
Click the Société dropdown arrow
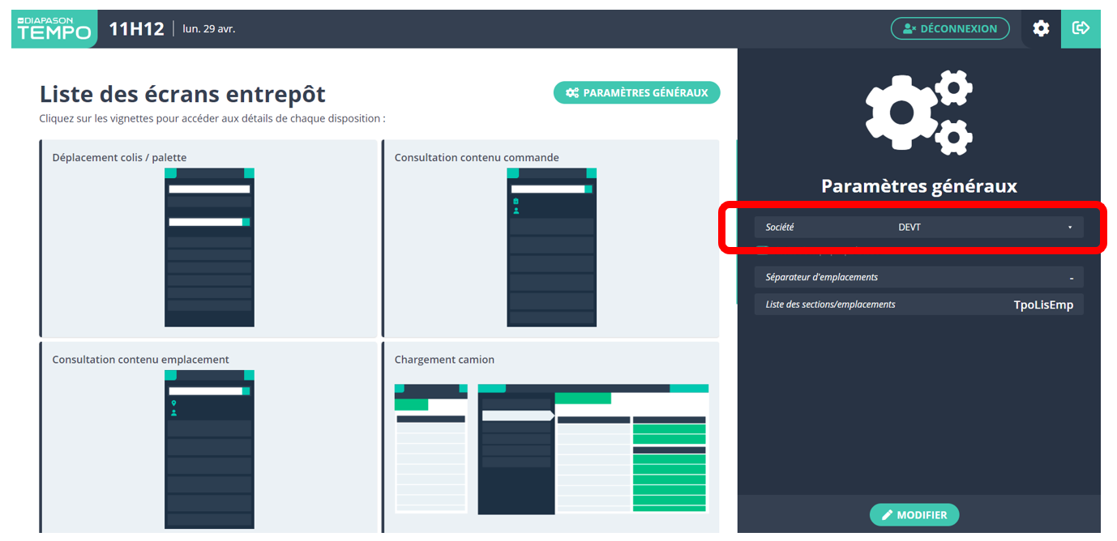pos(1070,228)
